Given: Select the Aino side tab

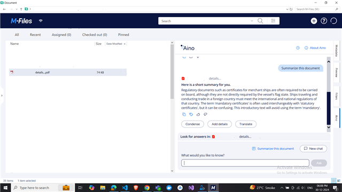Looking at the screenshot, I should 336,118.
